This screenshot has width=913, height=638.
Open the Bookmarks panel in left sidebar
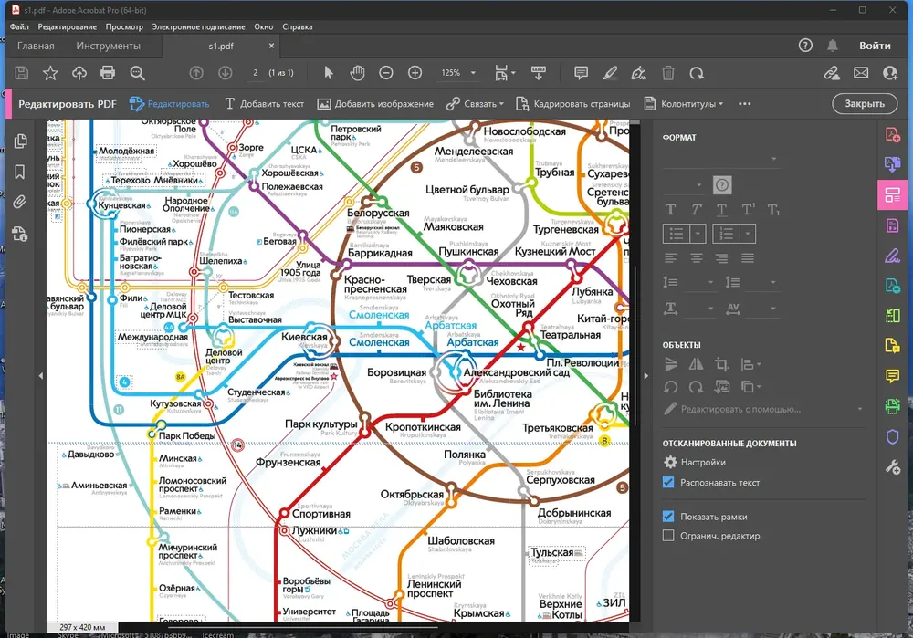coord(20,173)
